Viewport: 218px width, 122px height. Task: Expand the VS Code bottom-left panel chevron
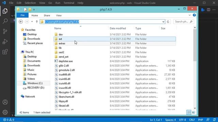(x=12, y=115)
